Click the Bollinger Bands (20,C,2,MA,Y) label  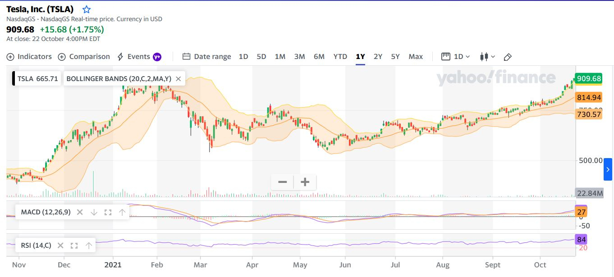pos(119,79)
